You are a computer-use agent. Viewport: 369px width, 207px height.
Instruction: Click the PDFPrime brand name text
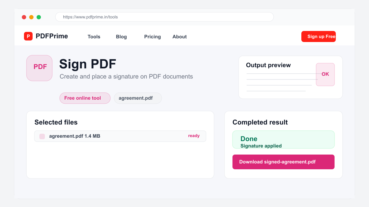52,36
